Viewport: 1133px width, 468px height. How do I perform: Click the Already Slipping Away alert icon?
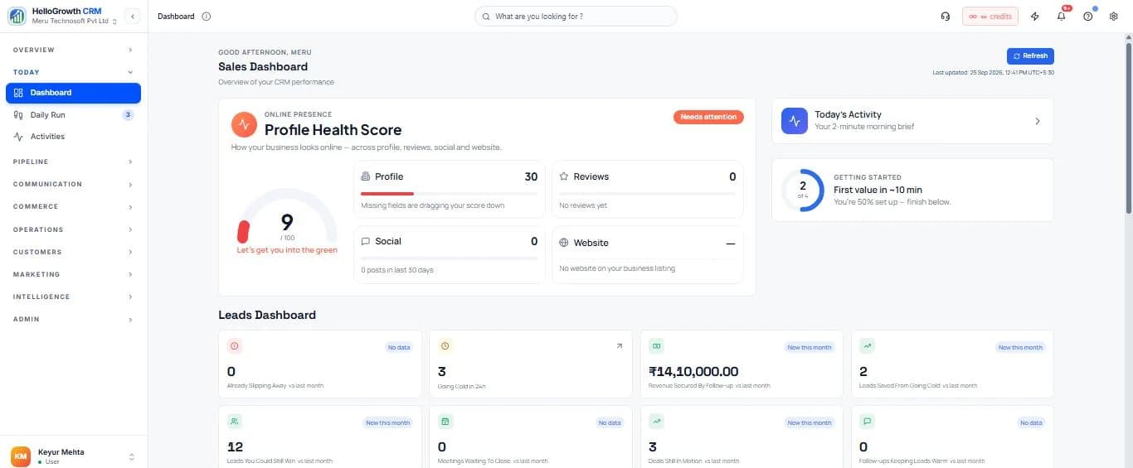234,346
